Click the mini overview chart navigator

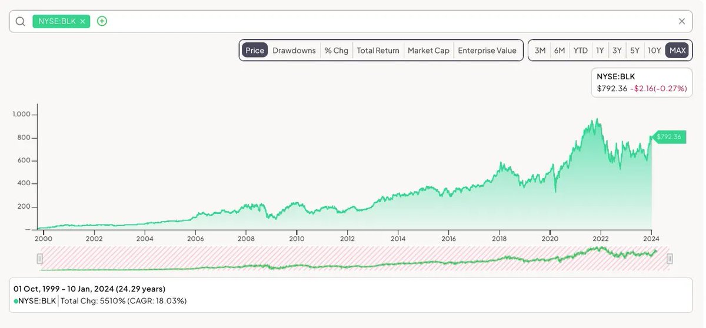point(355,259)
